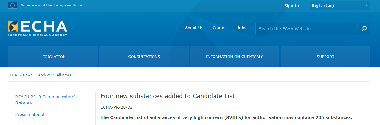Open the Consultations menu
Viewport: 380px width, 125px height.
point(144,57)
